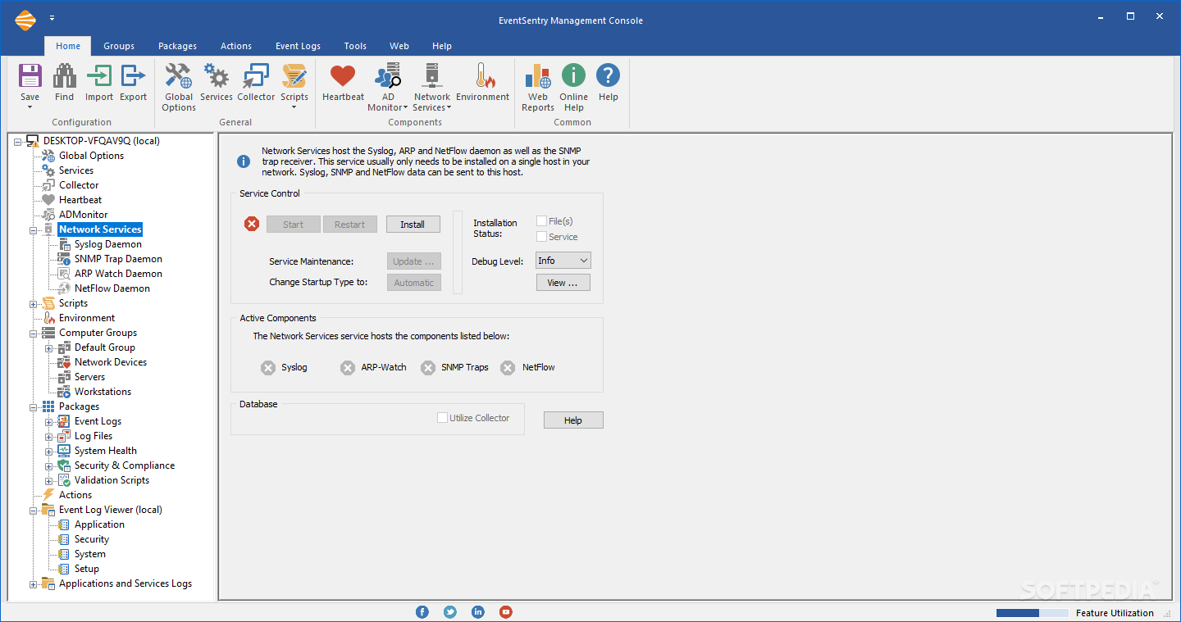Open the Collector ribbon icon

tap(256, 76)
